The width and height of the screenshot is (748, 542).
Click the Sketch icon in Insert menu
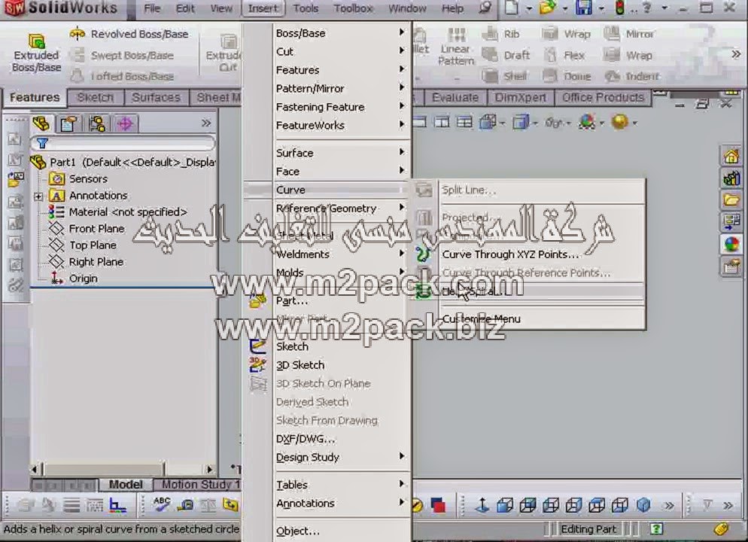tap(257, 346)
